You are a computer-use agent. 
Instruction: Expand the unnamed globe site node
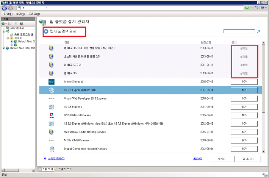point(11,45)
